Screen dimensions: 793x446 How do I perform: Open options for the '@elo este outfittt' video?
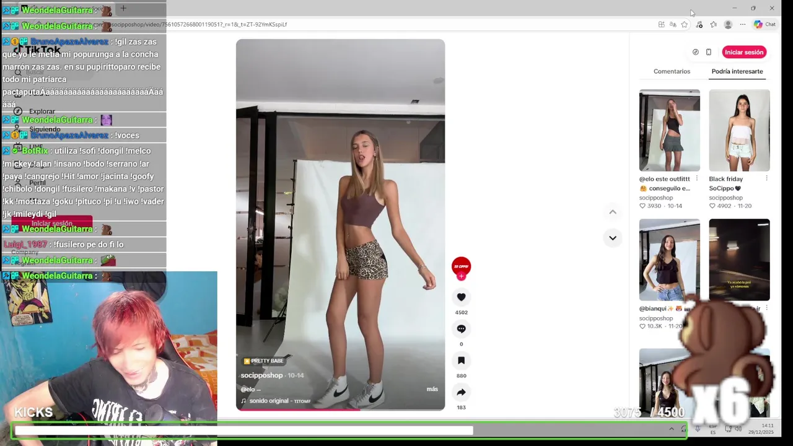tap(697, 179)
